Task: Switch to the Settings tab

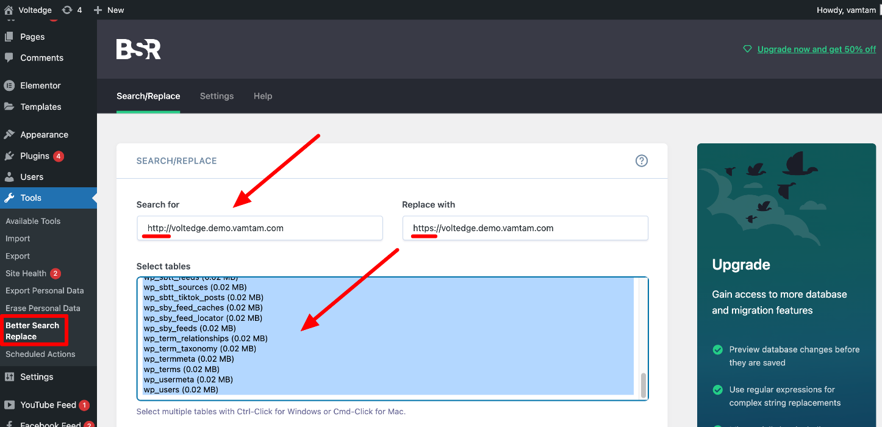Action: click(217, 96)
